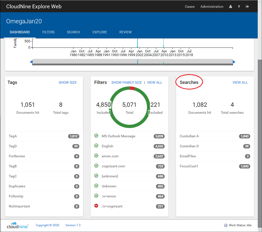Click the green included segment of donut chart
Viewport: 262px width, 232px height.
coord(130,126)
